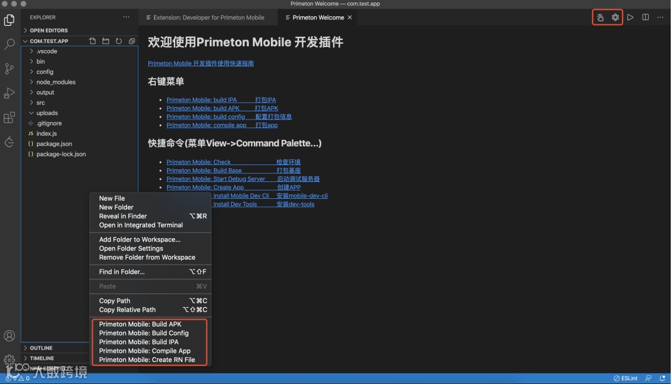Image resolution: width=672 pixels, height=384 pixels.
Task: Open the Search view in activity bar
Action: click(9, 44)
